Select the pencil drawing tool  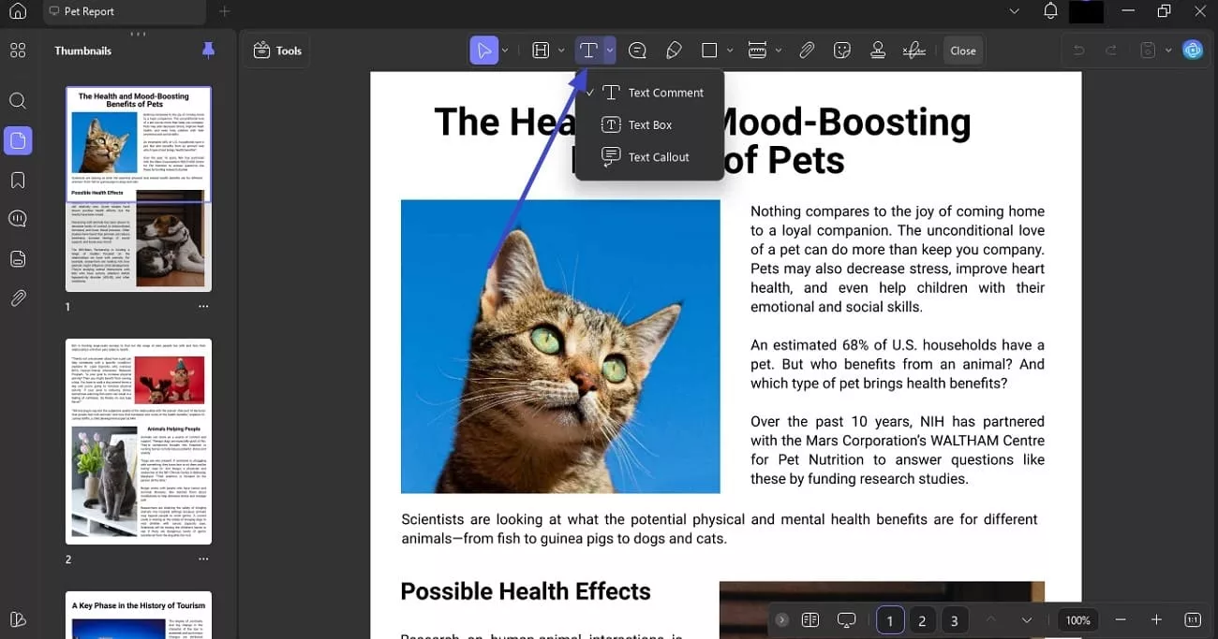coord(673,51)
